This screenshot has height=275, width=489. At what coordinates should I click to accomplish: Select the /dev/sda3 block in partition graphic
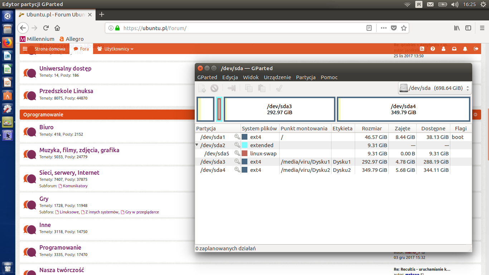pyautogui.click(x=280, y=109)
